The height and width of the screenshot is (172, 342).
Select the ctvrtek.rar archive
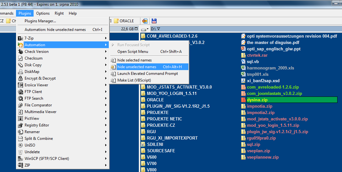tap(254, 55)
